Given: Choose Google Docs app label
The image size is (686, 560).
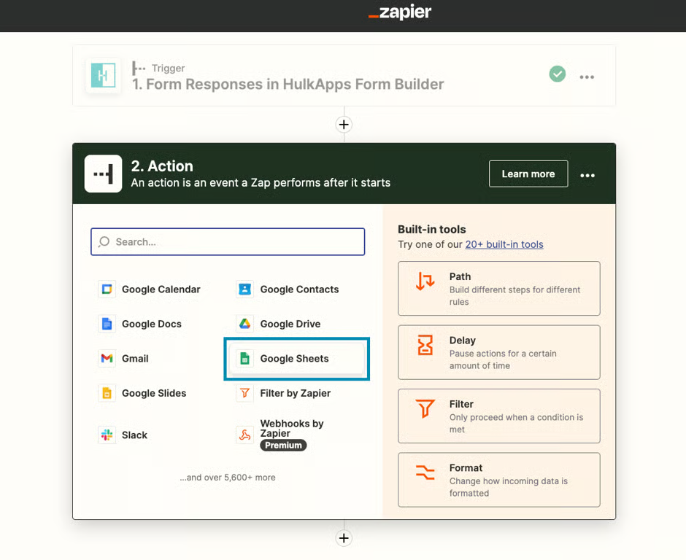Looking at the screenshot, I should click(x=151, y=324).
